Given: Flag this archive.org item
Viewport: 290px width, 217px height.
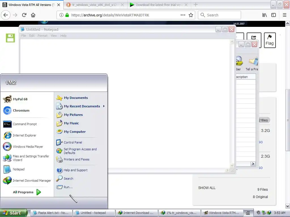Looking at the screenshot, I should 270,40.
